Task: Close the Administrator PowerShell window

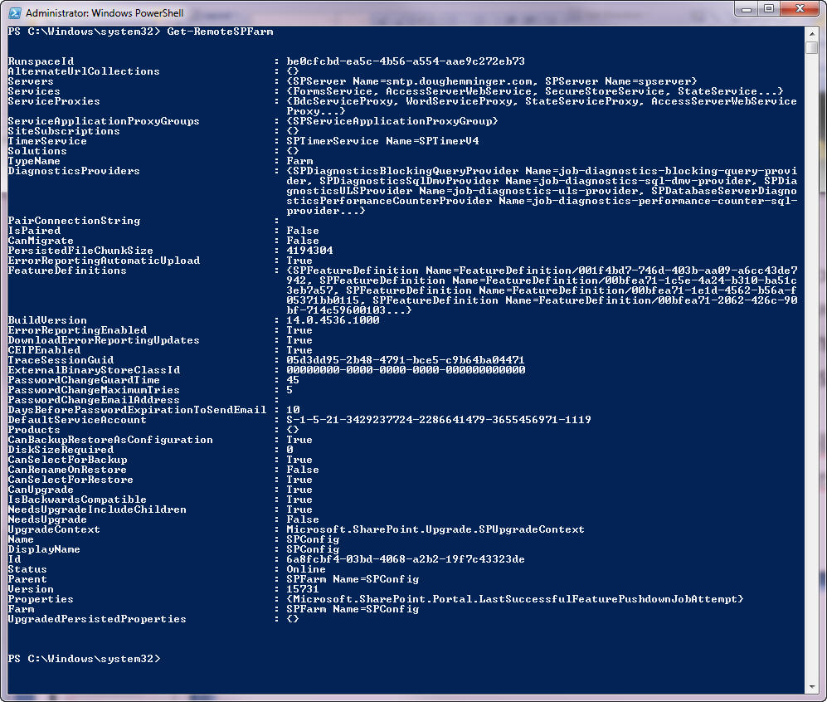Action: tap(800, 9)
